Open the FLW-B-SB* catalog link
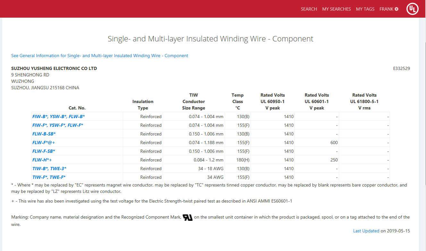 click(44, 134)
